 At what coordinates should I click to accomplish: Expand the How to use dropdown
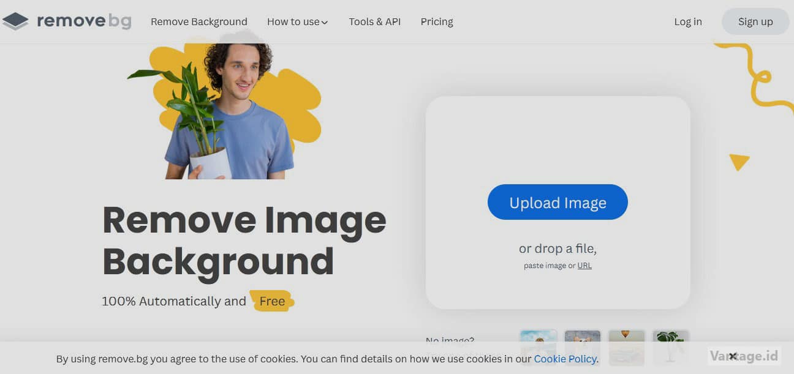(297, 21)
